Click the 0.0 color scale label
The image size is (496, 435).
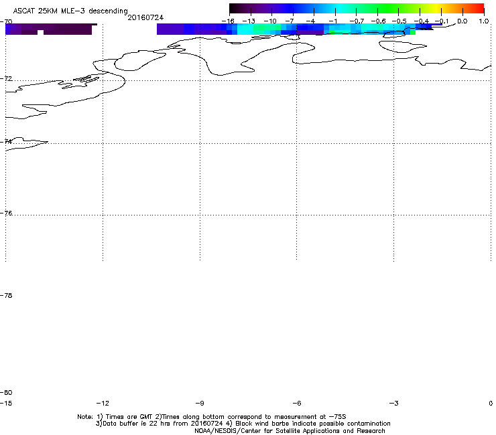(x=462, y=21)
